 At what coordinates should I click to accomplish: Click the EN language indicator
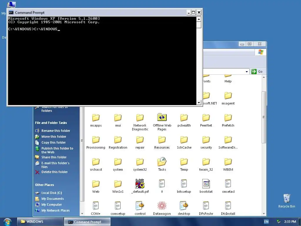(266, 222)
